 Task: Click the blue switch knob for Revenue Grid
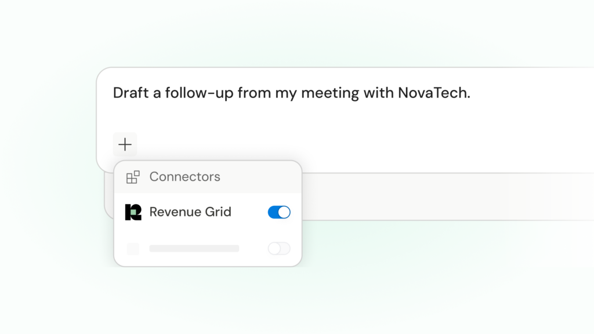pyautogui.click(x=284, y=212)
